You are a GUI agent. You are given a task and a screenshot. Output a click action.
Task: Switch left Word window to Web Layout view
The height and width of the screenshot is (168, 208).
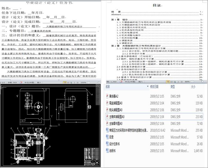pyautogui.click(x=71, y=83)
